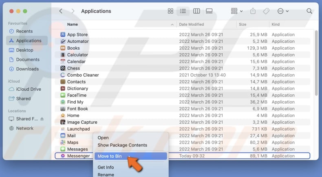Switch to icon view in toolbar
The height and width of the screenshot is (177, 322).
pyautogui.click(x=171, y=11)
